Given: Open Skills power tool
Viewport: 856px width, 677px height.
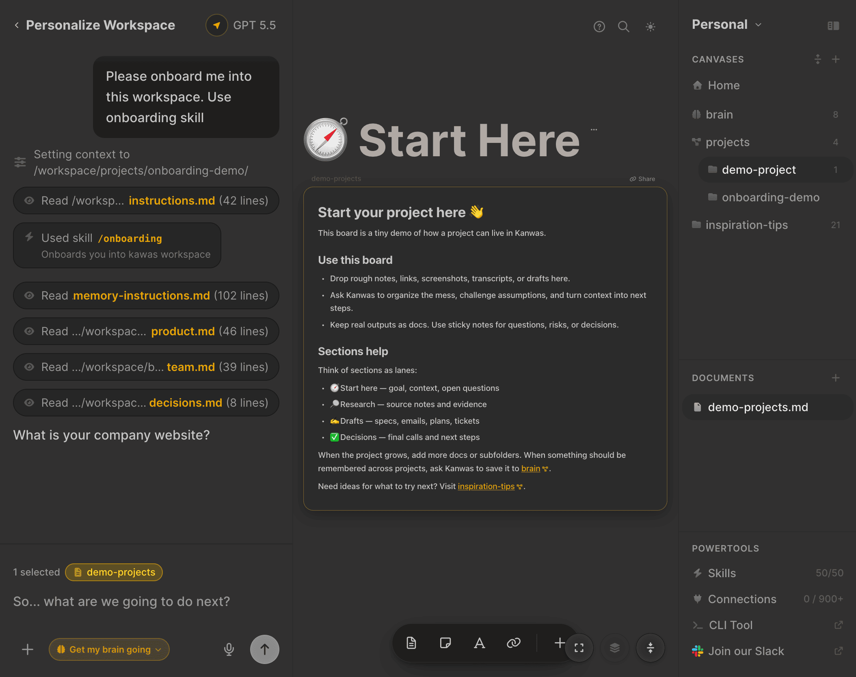Looking at the screenshot, I should coord(767,573).
